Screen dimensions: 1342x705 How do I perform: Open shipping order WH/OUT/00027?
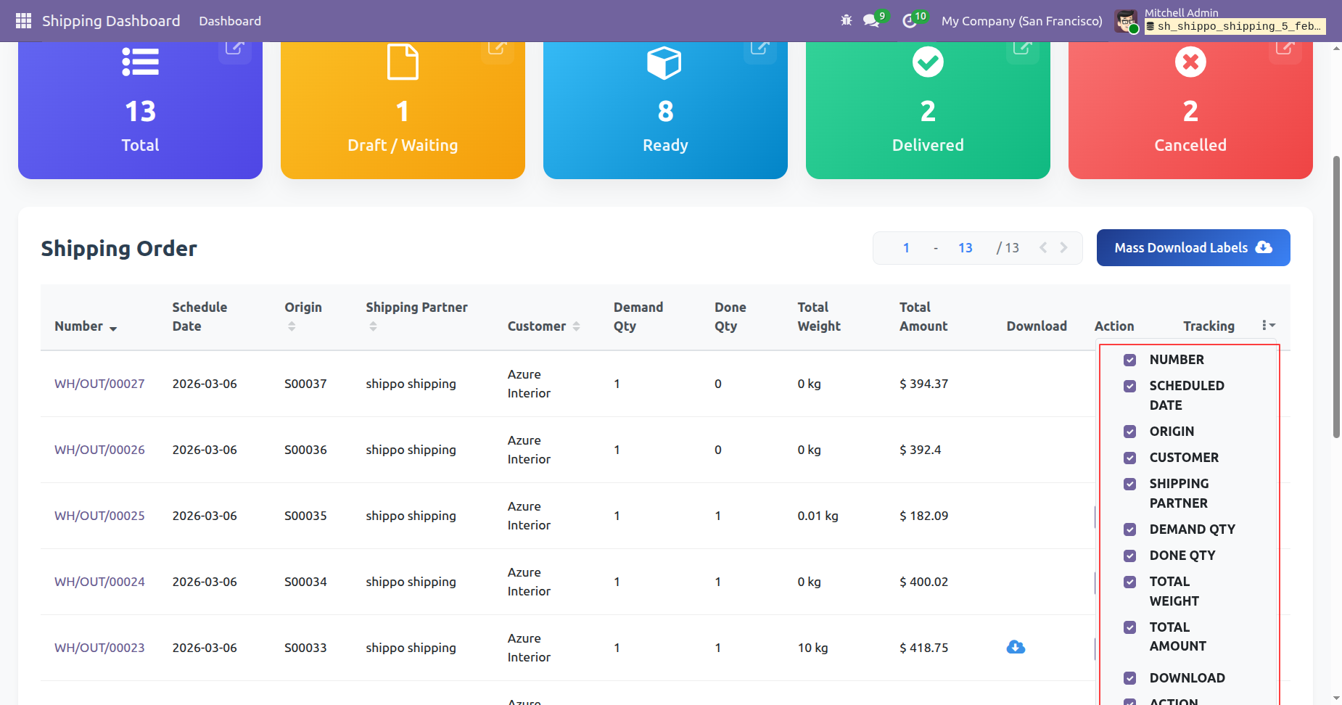pyautogui.click(x=99, y=384)
